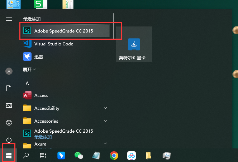This screenshot has width=238, height=162.
Task: Open Adobe SpeedGrade CC 2015 under letter A
Action: 66,133
